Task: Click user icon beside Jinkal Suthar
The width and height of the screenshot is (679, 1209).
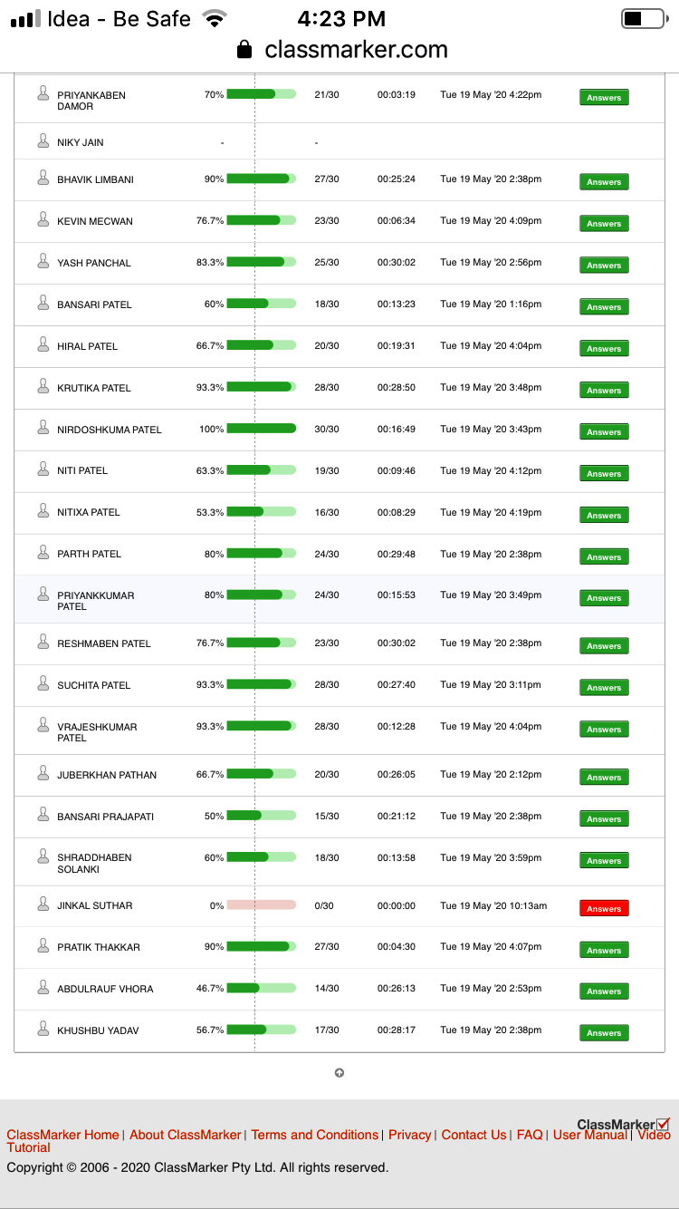Action: click(x=43, y=904)
